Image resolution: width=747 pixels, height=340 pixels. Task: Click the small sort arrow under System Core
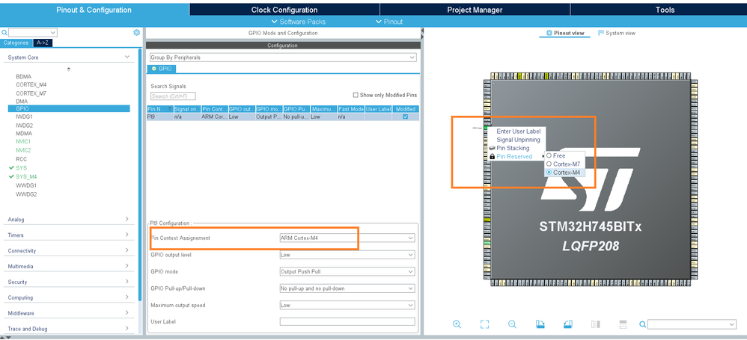[69, 69]
